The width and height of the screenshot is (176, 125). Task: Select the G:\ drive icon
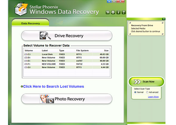[x=26, y=67]
